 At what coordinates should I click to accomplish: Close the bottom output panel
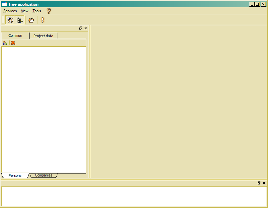pyautogui.click(x=264, y=183)
